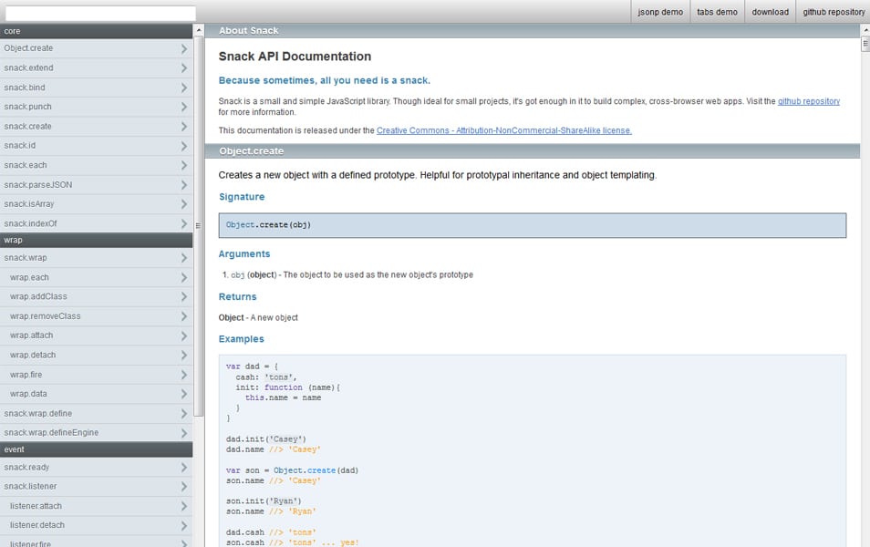Click the chevron arrow beside listener.attach
870x547 pixels.
pos(183,506)
